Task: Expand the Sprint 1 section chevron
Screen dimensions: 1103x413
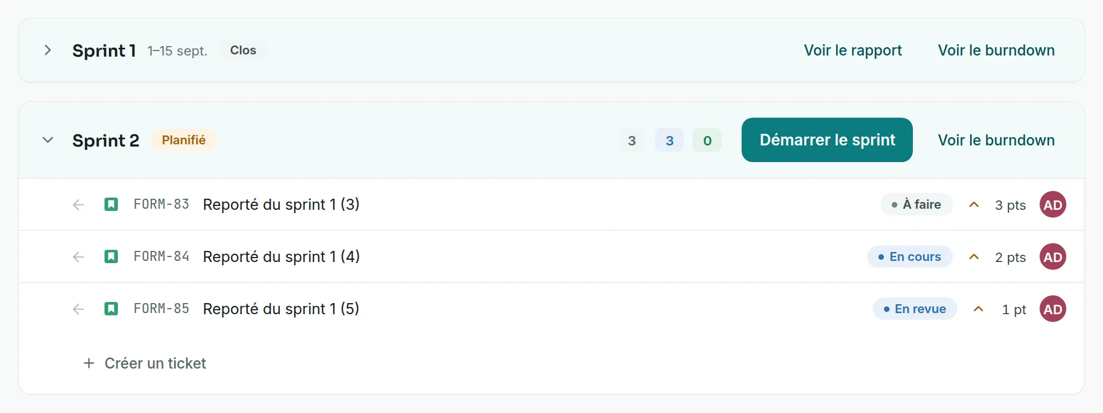Action: point(48,51)
